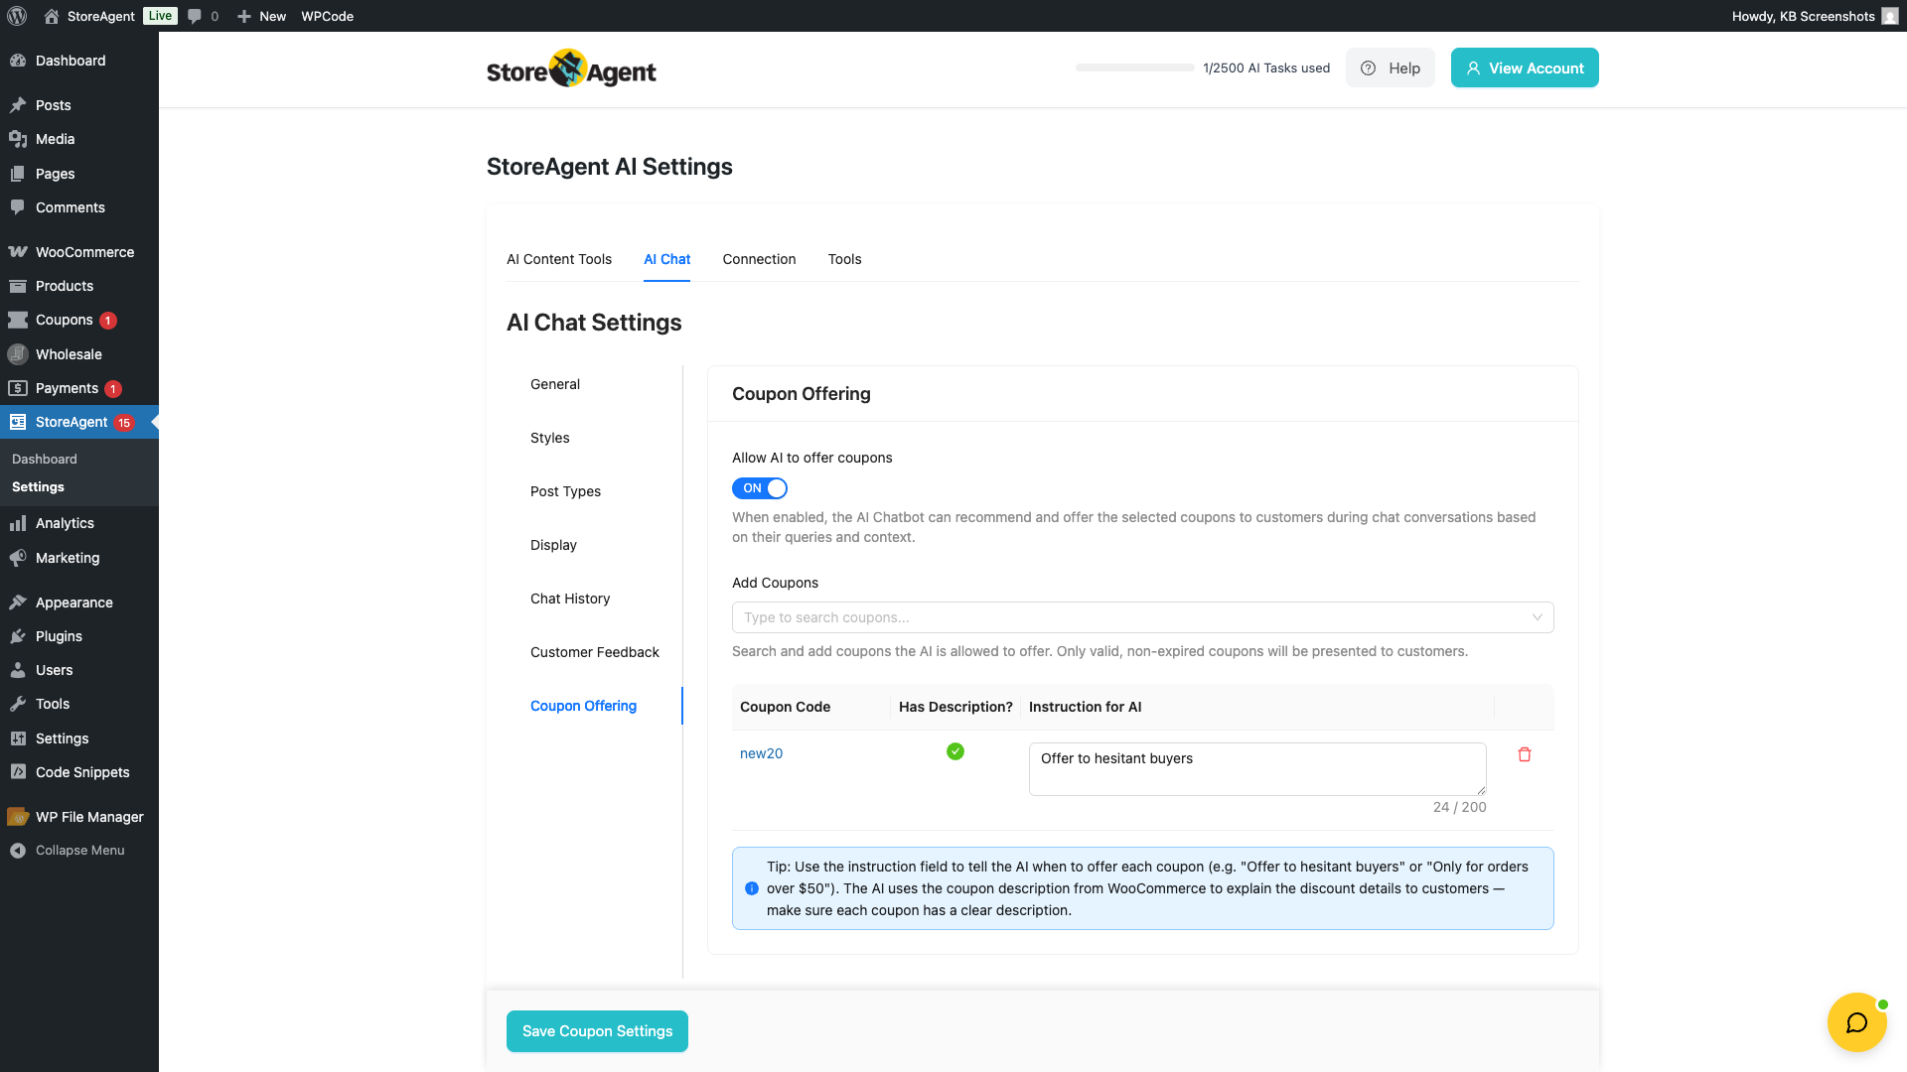Click the WooCommerce icon in sidebar
Screen dimensions: 1907x1072
[18, 252]
